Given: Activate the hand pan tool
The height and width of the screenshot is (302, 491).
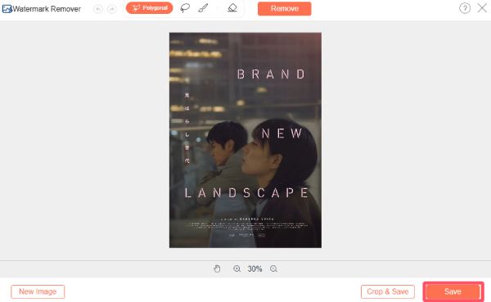Looking at the screenshot, I should 217,268.
